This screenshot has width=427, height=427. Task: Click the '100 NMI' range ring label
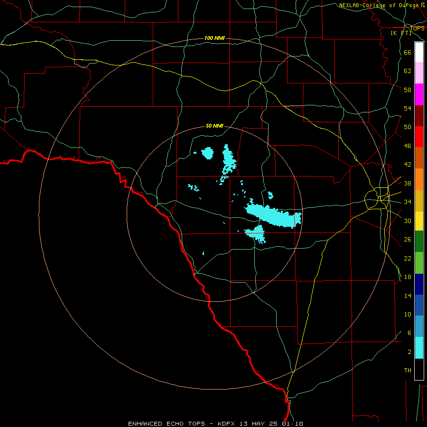point(214,38)
